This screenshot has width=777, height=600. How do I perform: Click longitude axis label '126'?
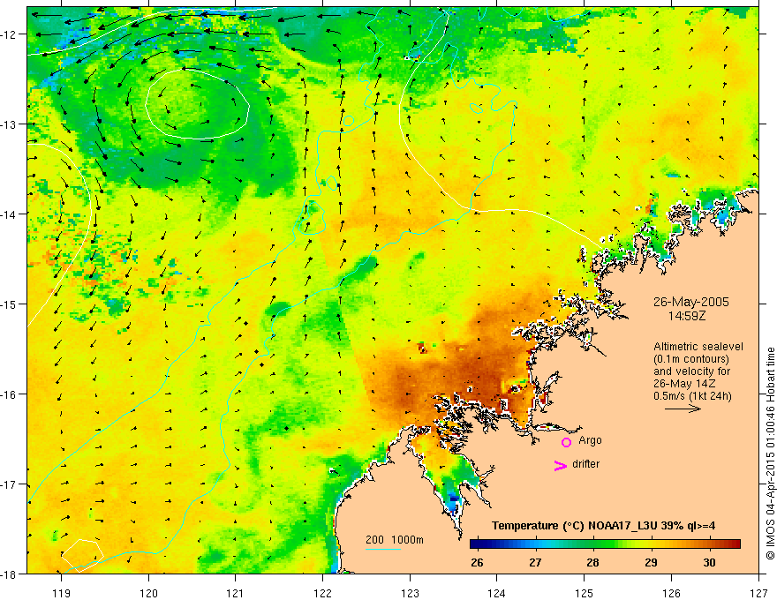pyautogui.click(x=671, y=593)
